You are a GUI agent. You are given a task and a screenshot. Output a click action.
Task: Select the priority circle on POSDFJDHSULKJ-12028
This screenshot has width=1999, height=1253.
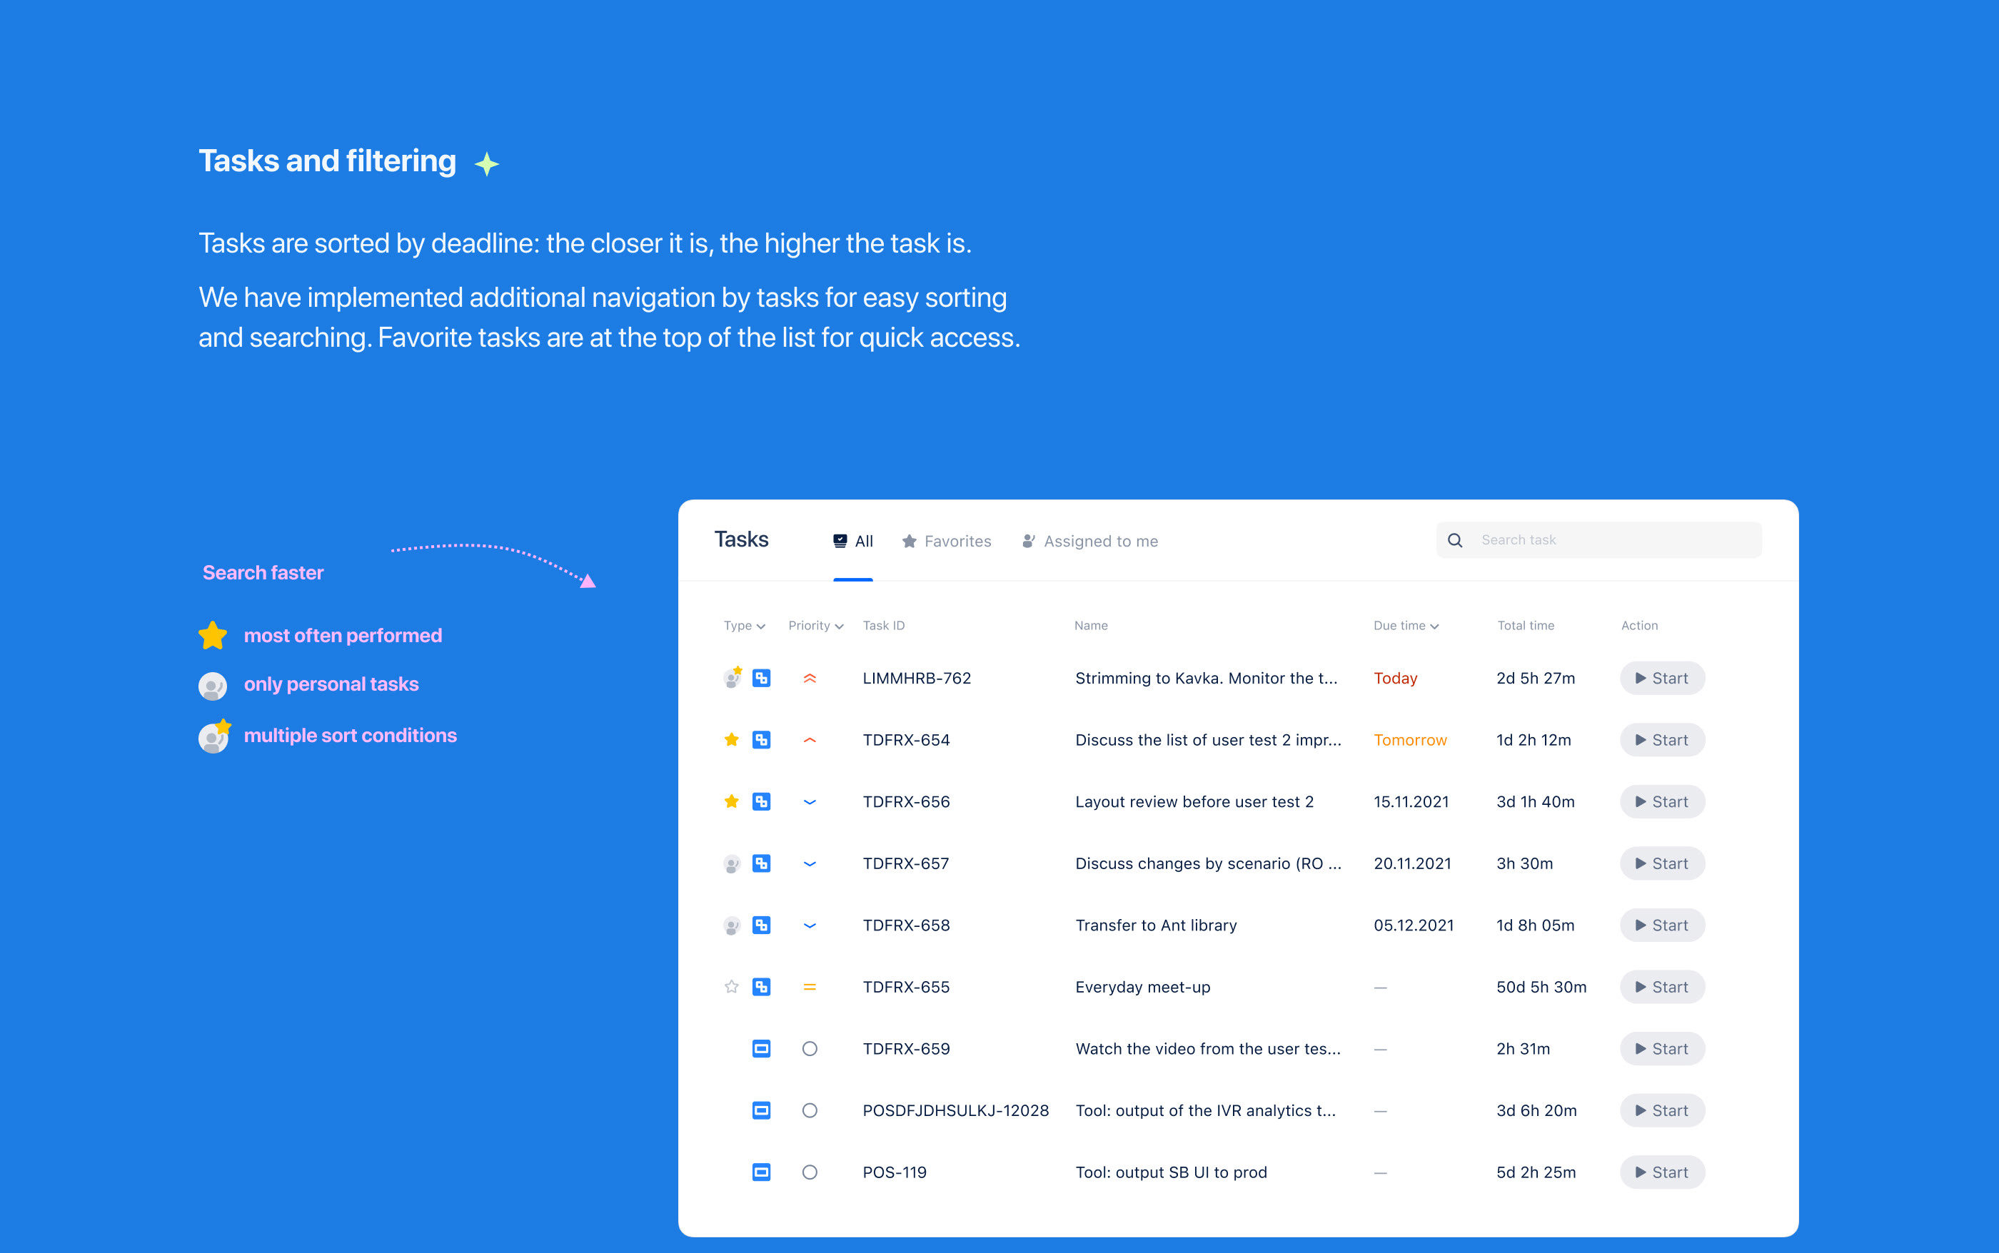809,1110
